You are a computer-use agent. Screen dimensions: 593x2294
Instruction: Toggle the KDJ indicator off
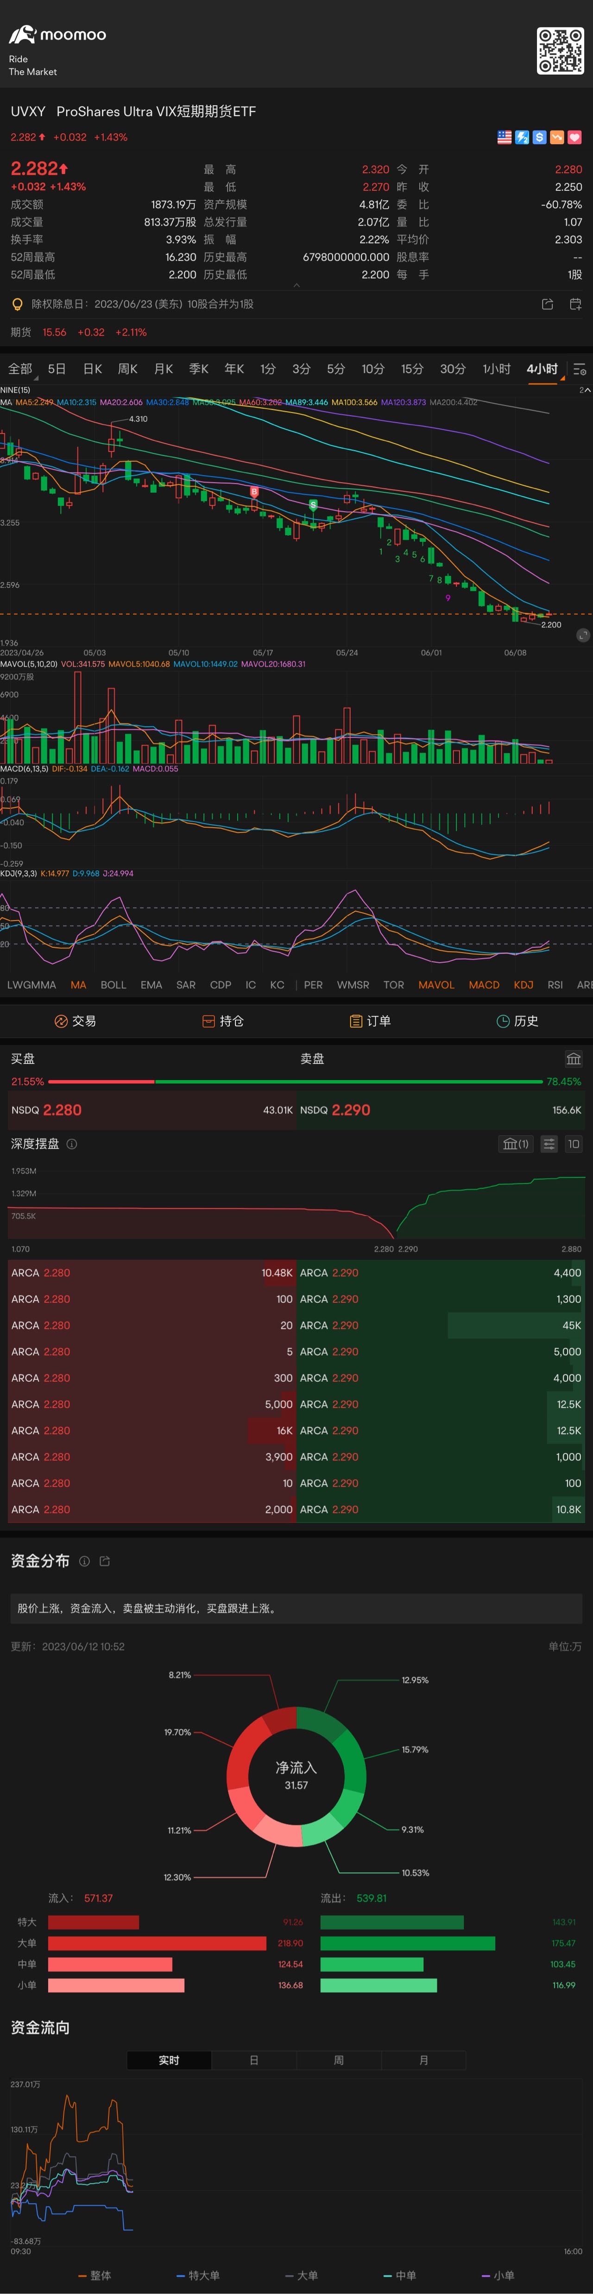coord(524,985)
